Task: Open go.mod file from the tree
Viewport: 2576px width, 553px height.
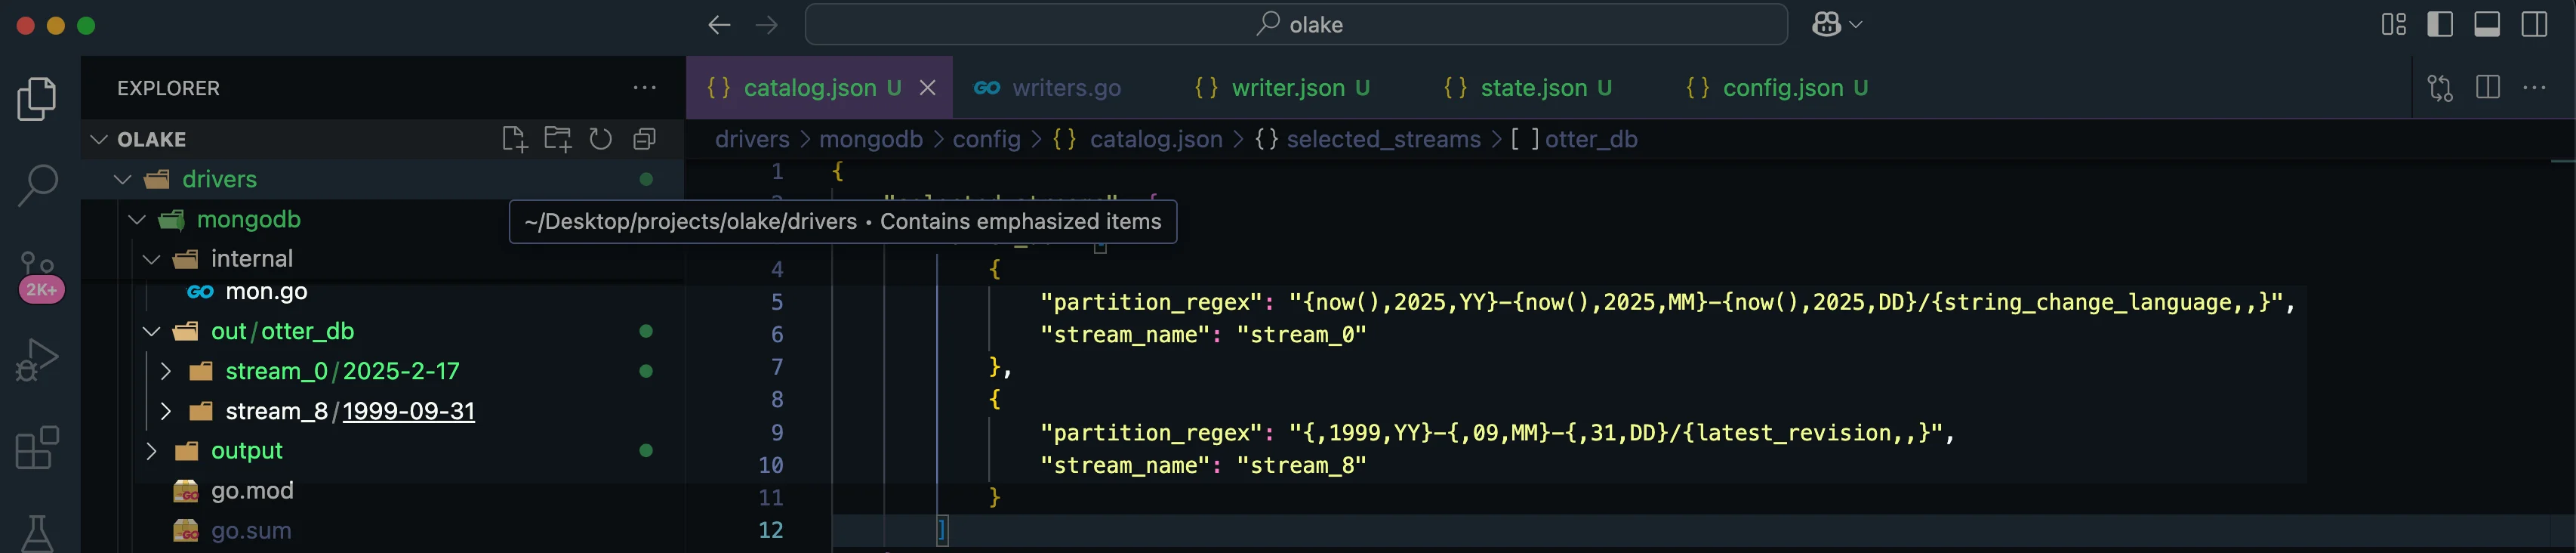Action: [x=252, y=491]
